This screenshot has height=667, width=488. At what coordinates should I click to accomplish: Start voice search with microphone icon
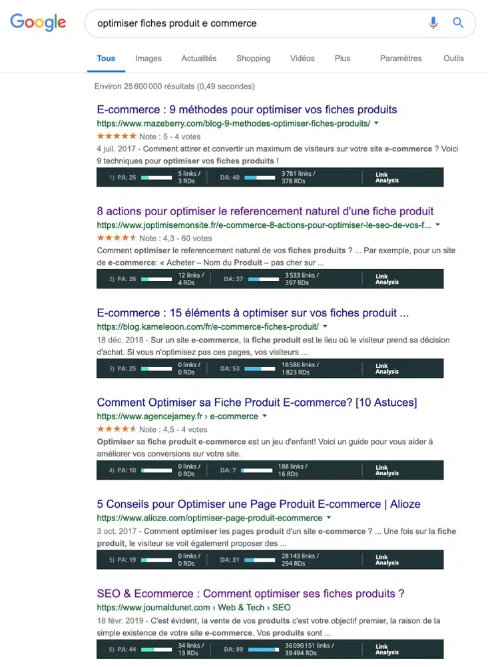click(433, 23)
